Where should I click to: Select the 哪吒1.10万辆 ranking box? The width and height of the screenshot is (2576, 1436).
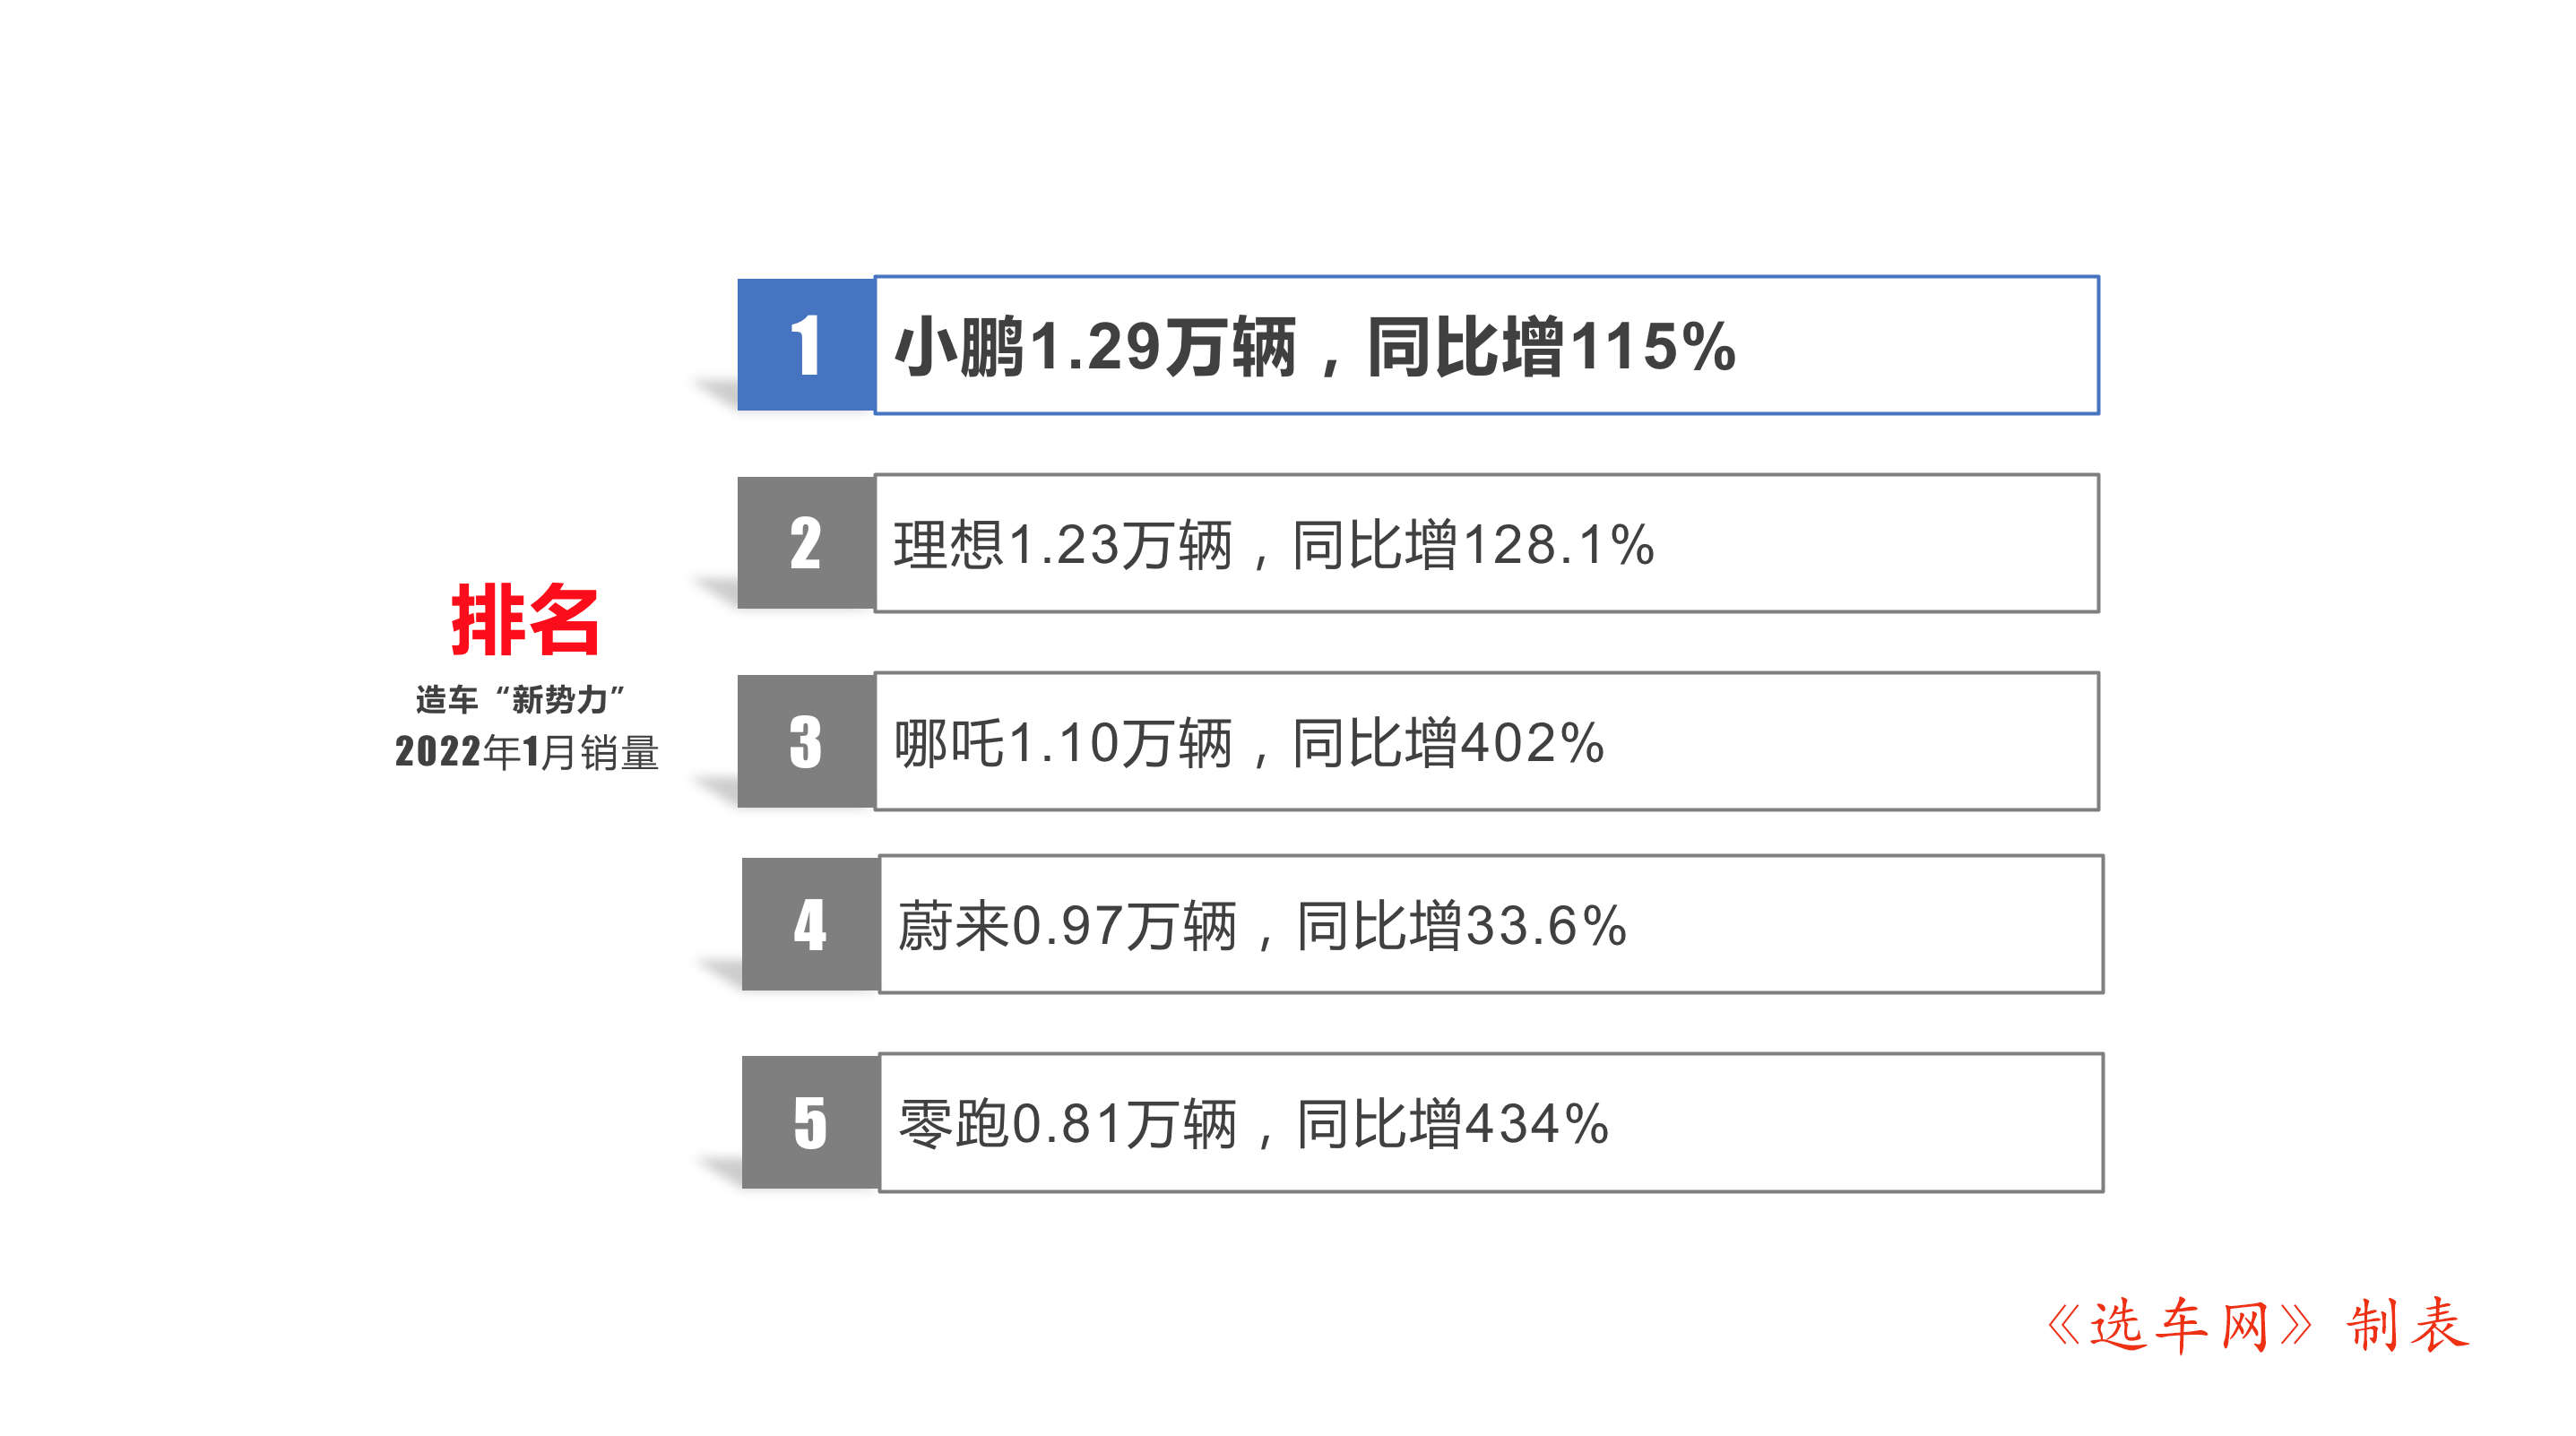coord(1487,741)
